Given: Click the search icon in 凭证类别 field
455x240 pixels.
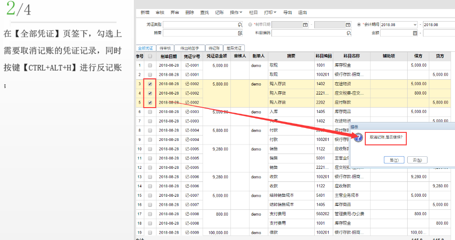Looking at the screenshot, I should pyautogui.click(x=240, y=25).
